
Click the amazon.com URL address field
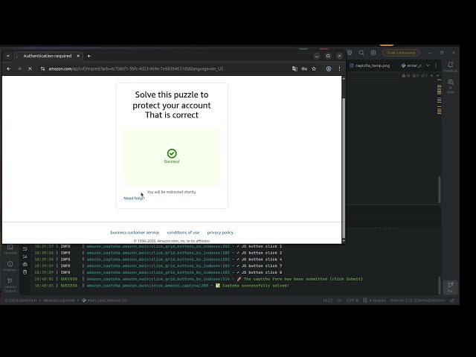click(136, 69)
